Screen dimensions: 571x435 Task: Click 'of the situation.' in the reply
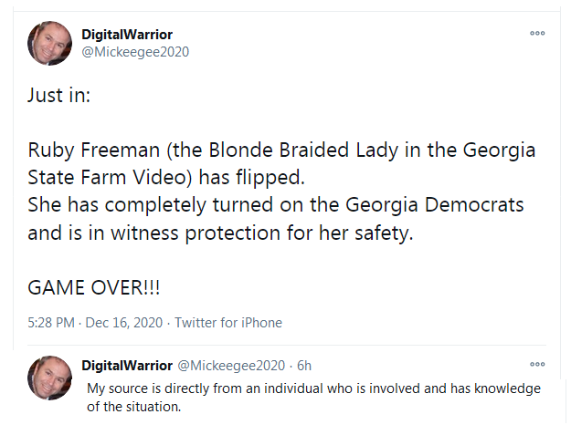[x=133, y=407]
